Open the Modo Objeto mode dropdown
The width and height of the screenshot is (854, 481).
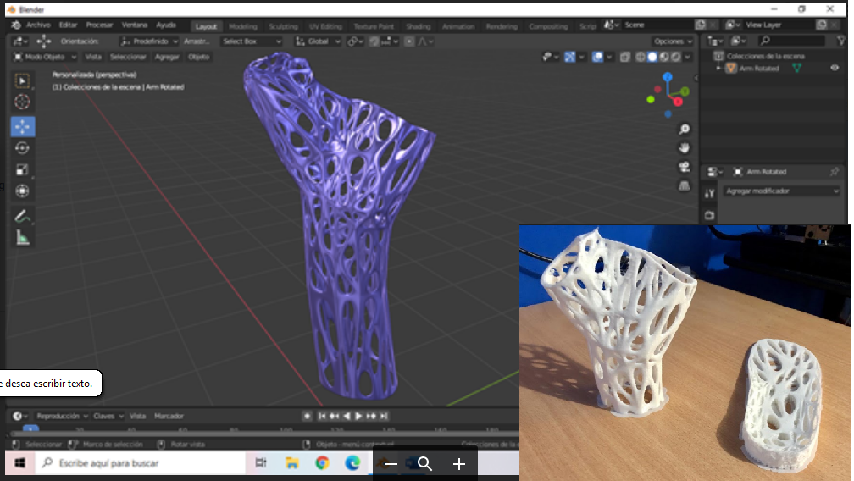coord(46,57)
